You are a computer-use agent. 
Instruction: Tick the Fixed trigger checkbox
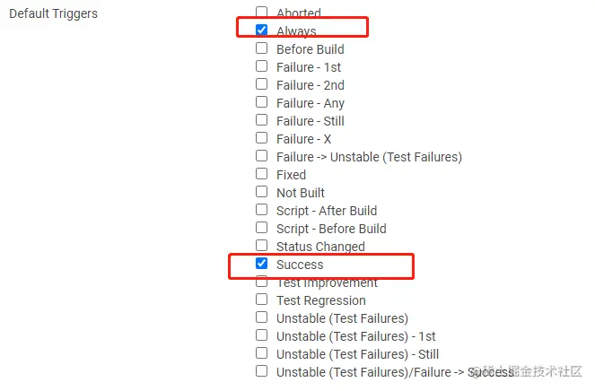click(x=261, y=174)
